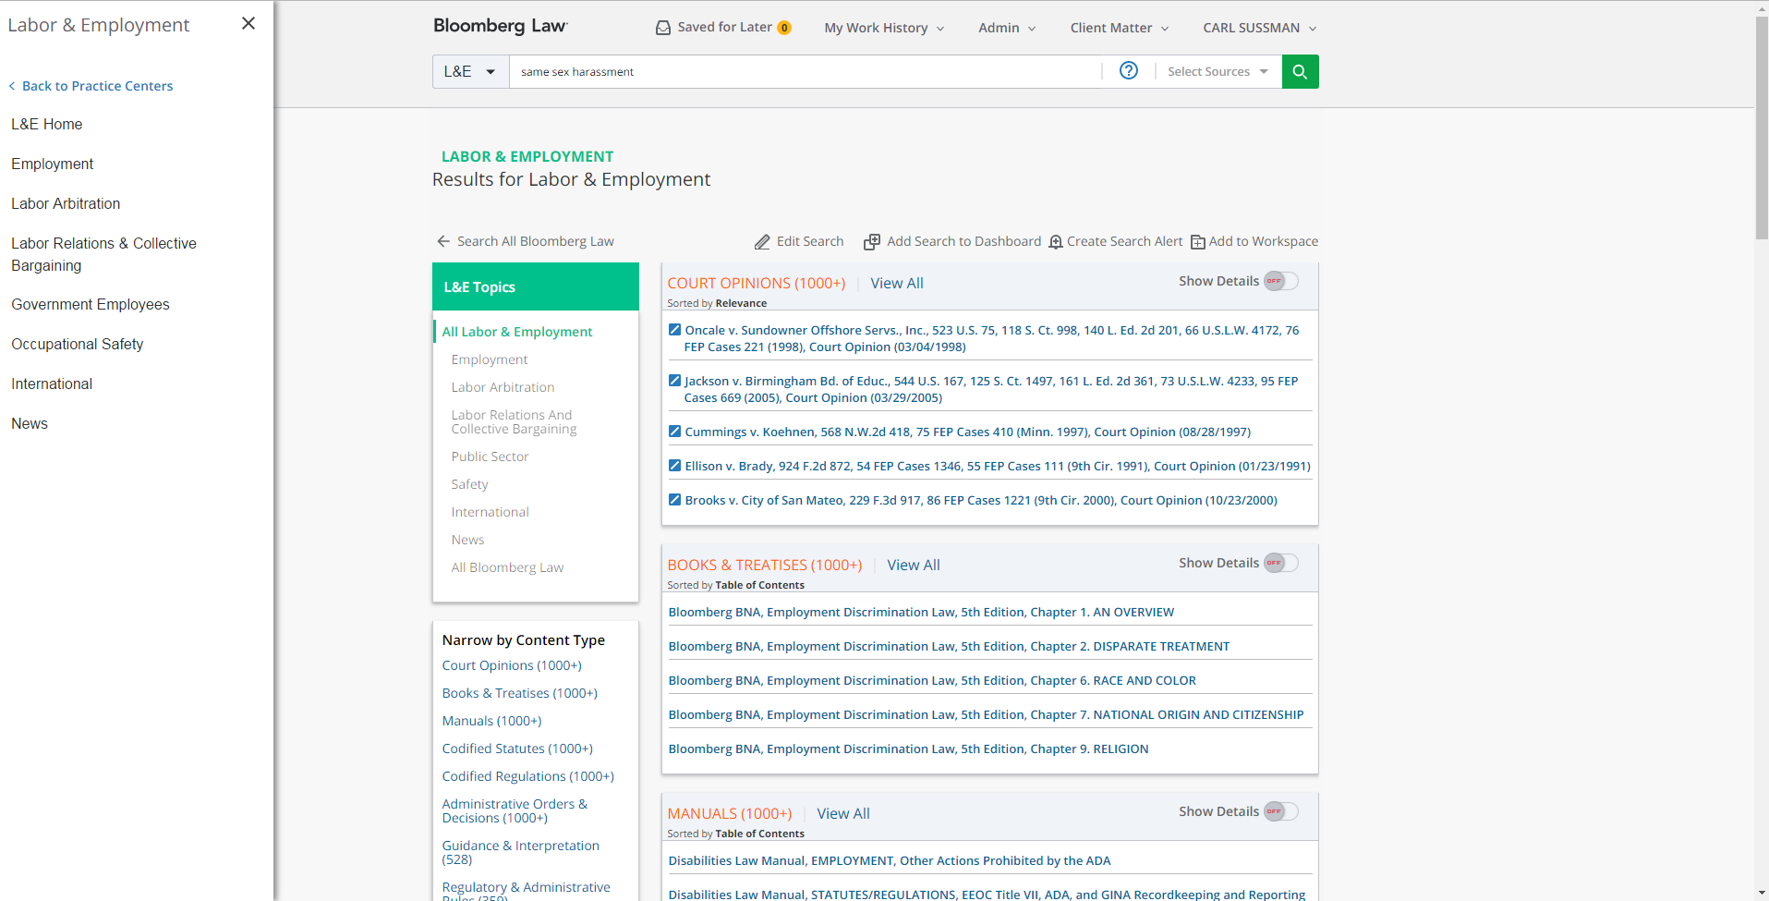Click the green search magnifier button

1300,71
